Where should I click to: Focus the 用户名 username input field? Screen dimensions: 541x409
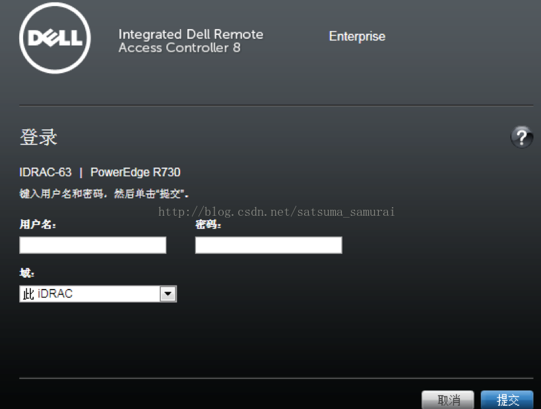click(93, 245)
